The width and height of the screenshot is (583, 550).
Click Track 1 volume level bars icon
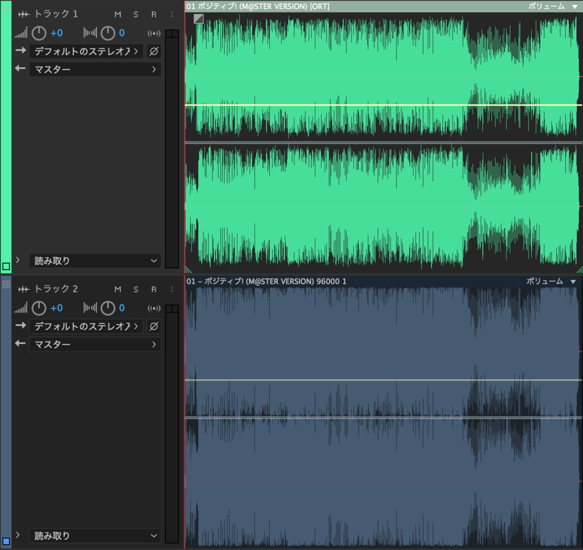[x=21, y=32]
